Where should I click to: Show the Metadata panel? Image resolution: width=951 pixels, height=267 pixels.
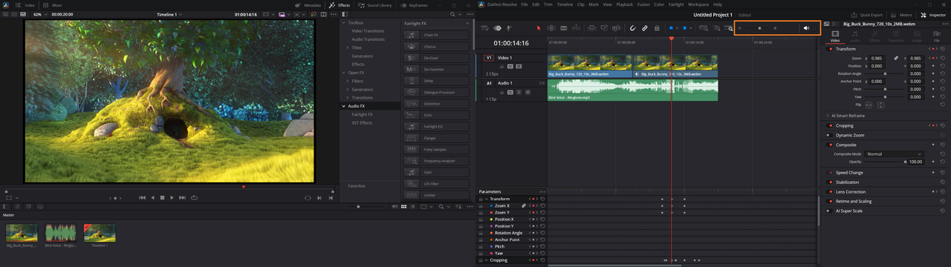(x=308, y=4)
